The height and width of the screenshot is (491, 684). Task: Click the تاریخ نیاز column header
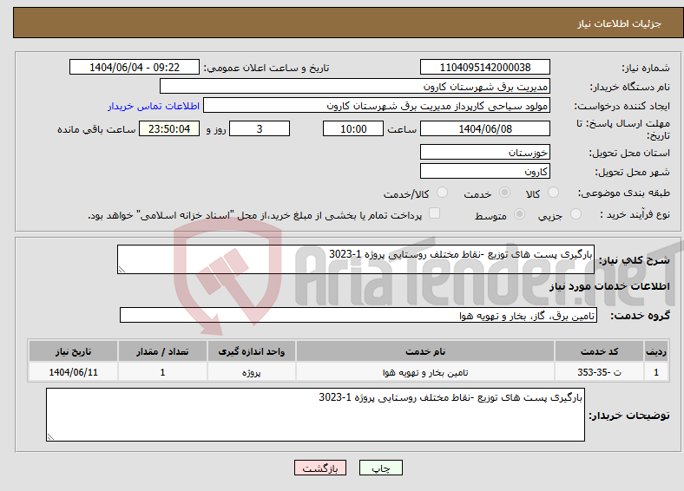point(73,351)
